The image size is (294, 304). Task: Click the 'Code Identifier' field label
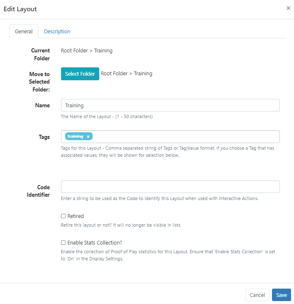(x=40, y=190)
